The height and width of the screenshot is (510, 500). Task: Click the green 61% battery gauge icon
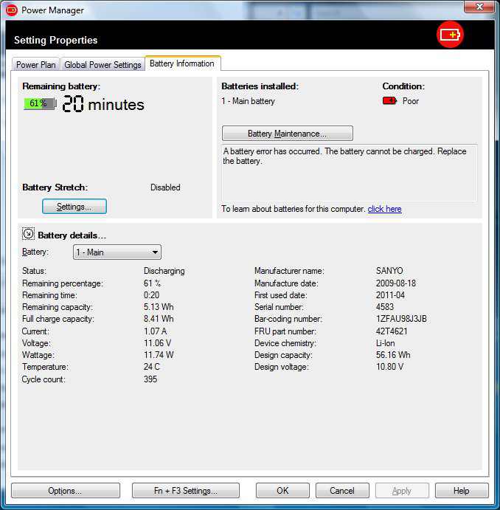[x=41, y=103]
